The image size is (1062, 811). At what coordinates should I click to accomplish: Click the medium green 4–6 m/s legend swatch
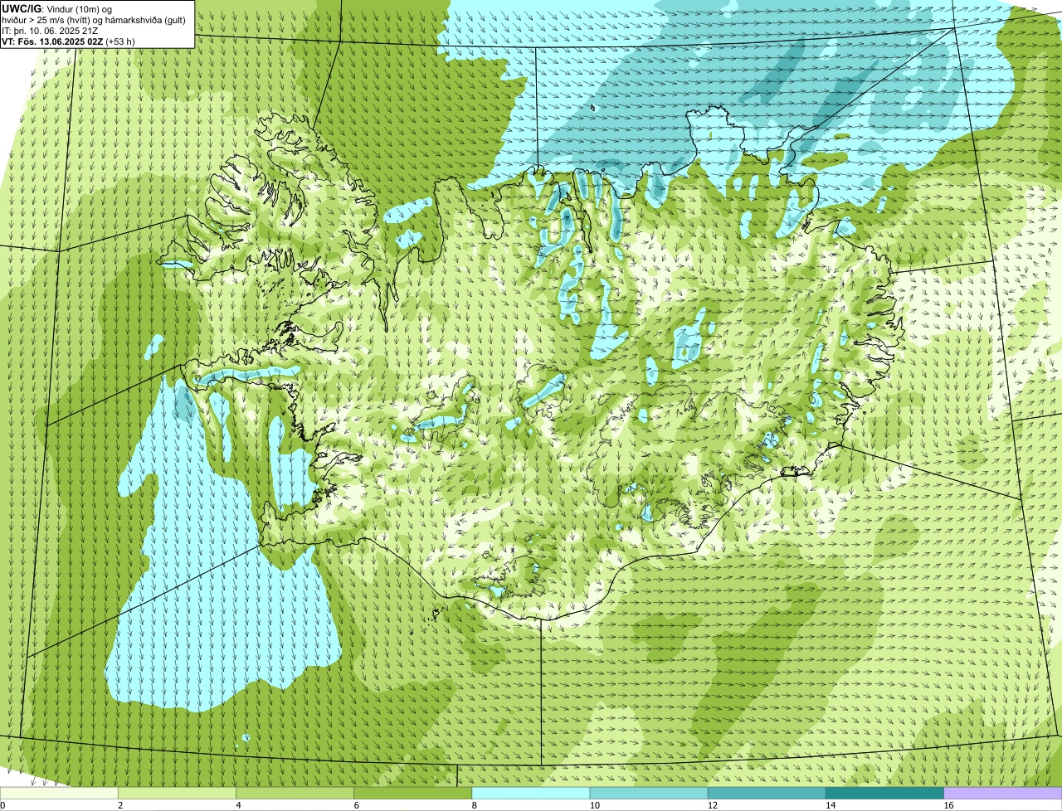point(295,794)
